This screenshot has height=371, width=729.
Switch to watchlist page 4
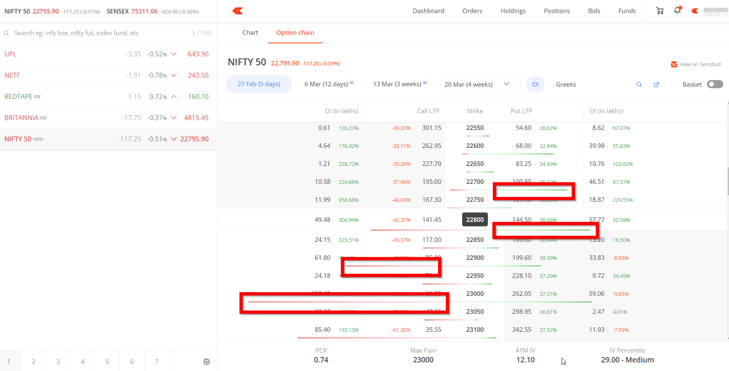[x=83, y=362]
